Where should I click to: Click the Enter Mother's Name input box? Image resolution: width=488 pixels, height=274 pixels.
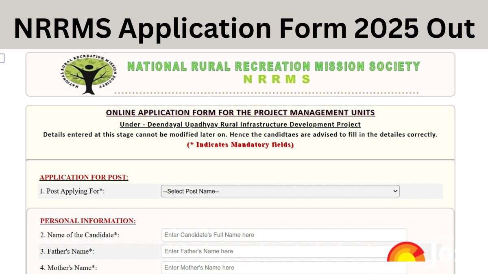(283, 268)
